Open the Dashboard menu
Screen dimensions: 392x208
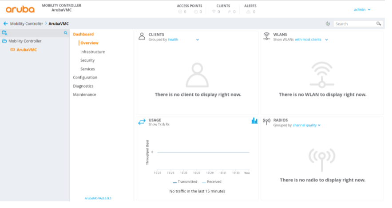coord(83,34)
